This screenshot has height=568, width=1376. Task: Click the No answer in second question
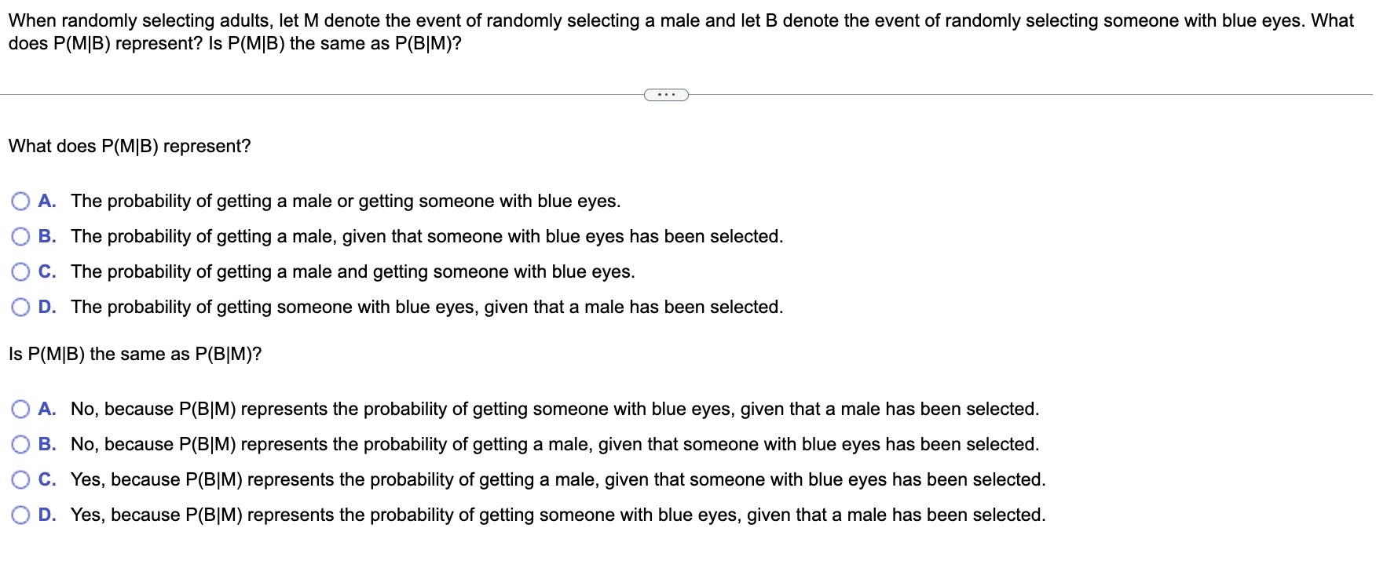pyautogui.click(x=554, y=409)
